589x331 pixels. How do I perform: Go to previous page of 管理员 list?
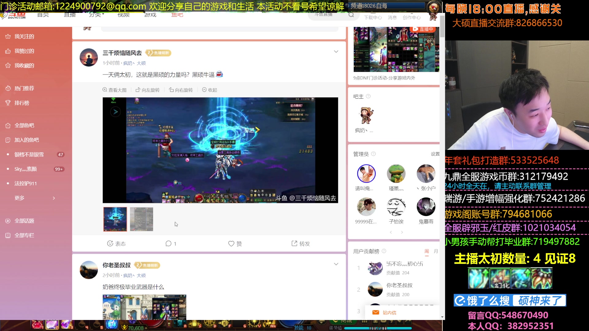click(391, 232)
